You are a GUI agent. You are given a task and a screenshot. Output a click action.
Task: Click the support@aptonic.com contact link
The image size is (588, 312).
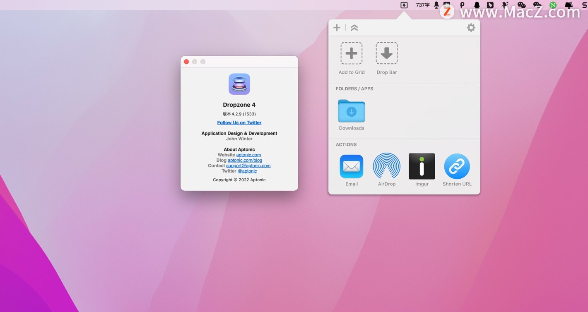tap(248, 166)
